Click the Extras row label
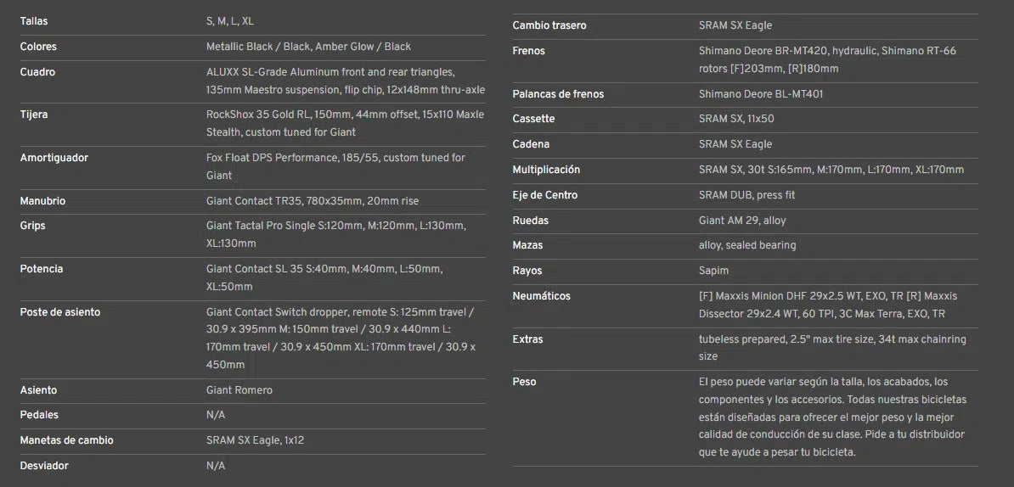This screenshot has height=487, width=1014. tap(527, 339)
